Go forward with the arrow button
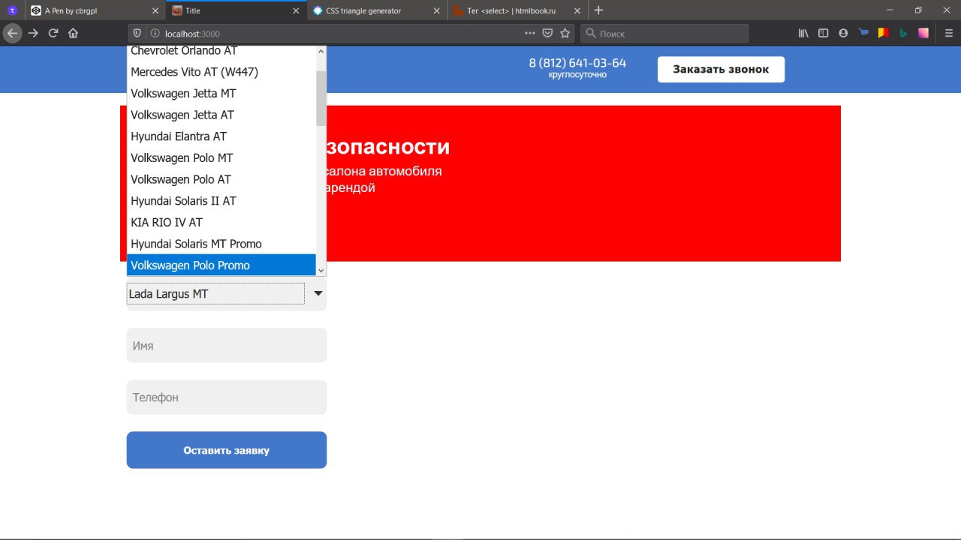 coord(33,33)
